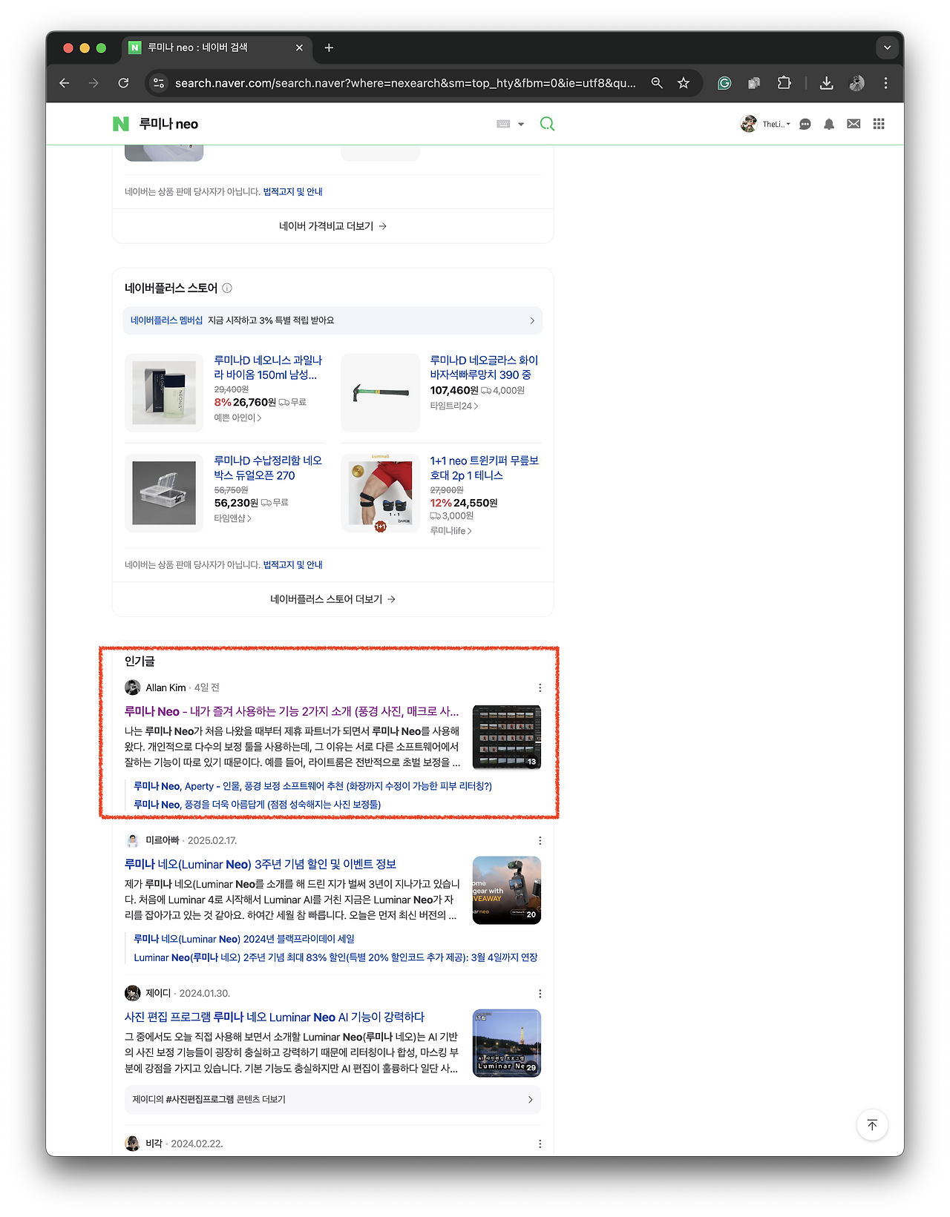
Task: Select the 루미나 neo : 네이버 검색 tab
Action: [217, 47]
